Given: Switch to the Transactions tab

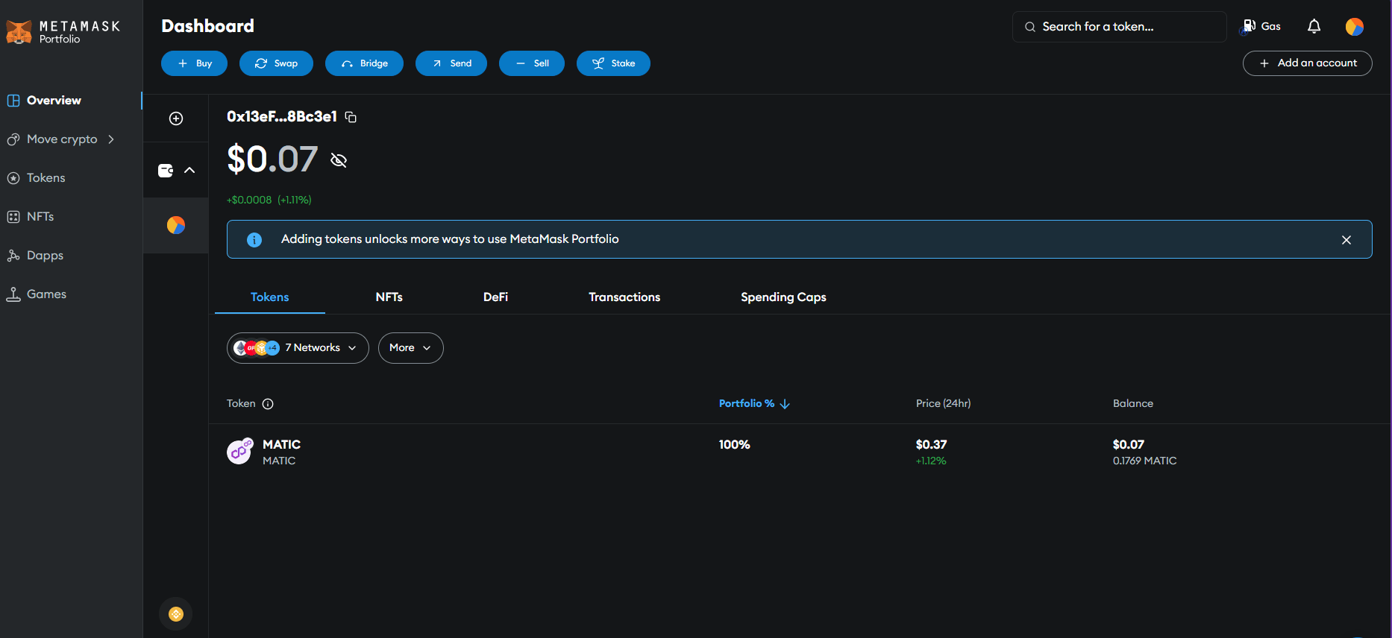Looking at the screenshot, I should [x=624, y=297].
